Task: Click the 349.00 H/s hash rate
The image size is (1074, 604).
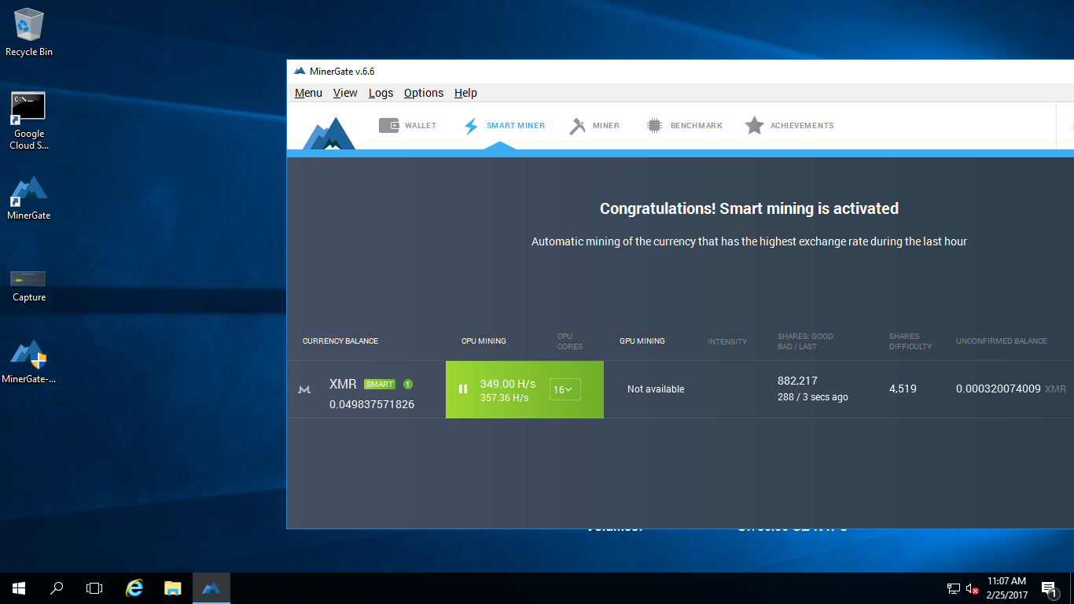Action: (508, 384)
